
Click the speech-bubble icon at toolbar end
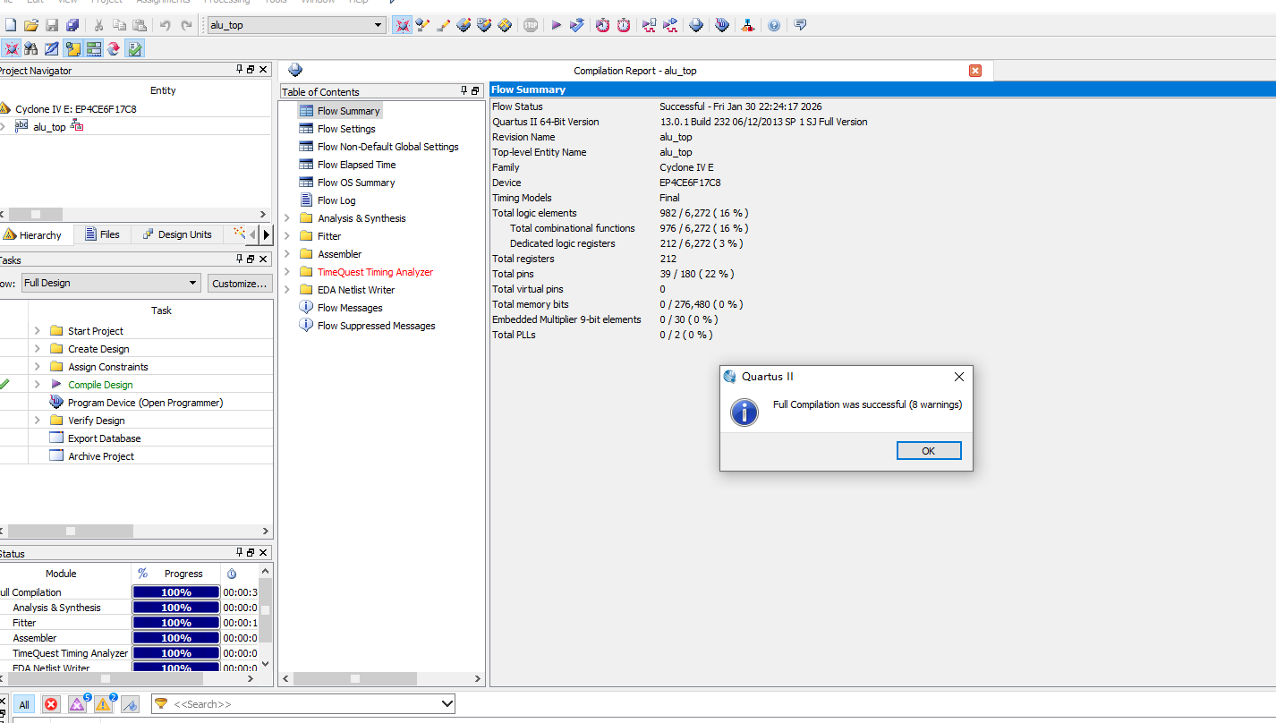(800, 25)
